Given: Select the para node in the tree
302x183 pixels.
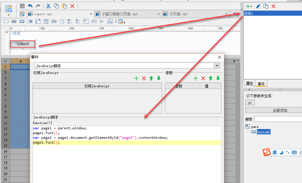Looking at the screenshot, I should tap(255, 127).
